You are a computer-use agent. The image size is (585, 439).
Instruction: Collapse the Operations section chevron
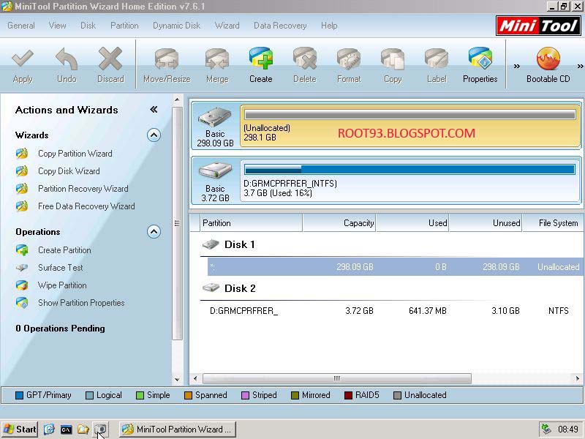(154, 231)
